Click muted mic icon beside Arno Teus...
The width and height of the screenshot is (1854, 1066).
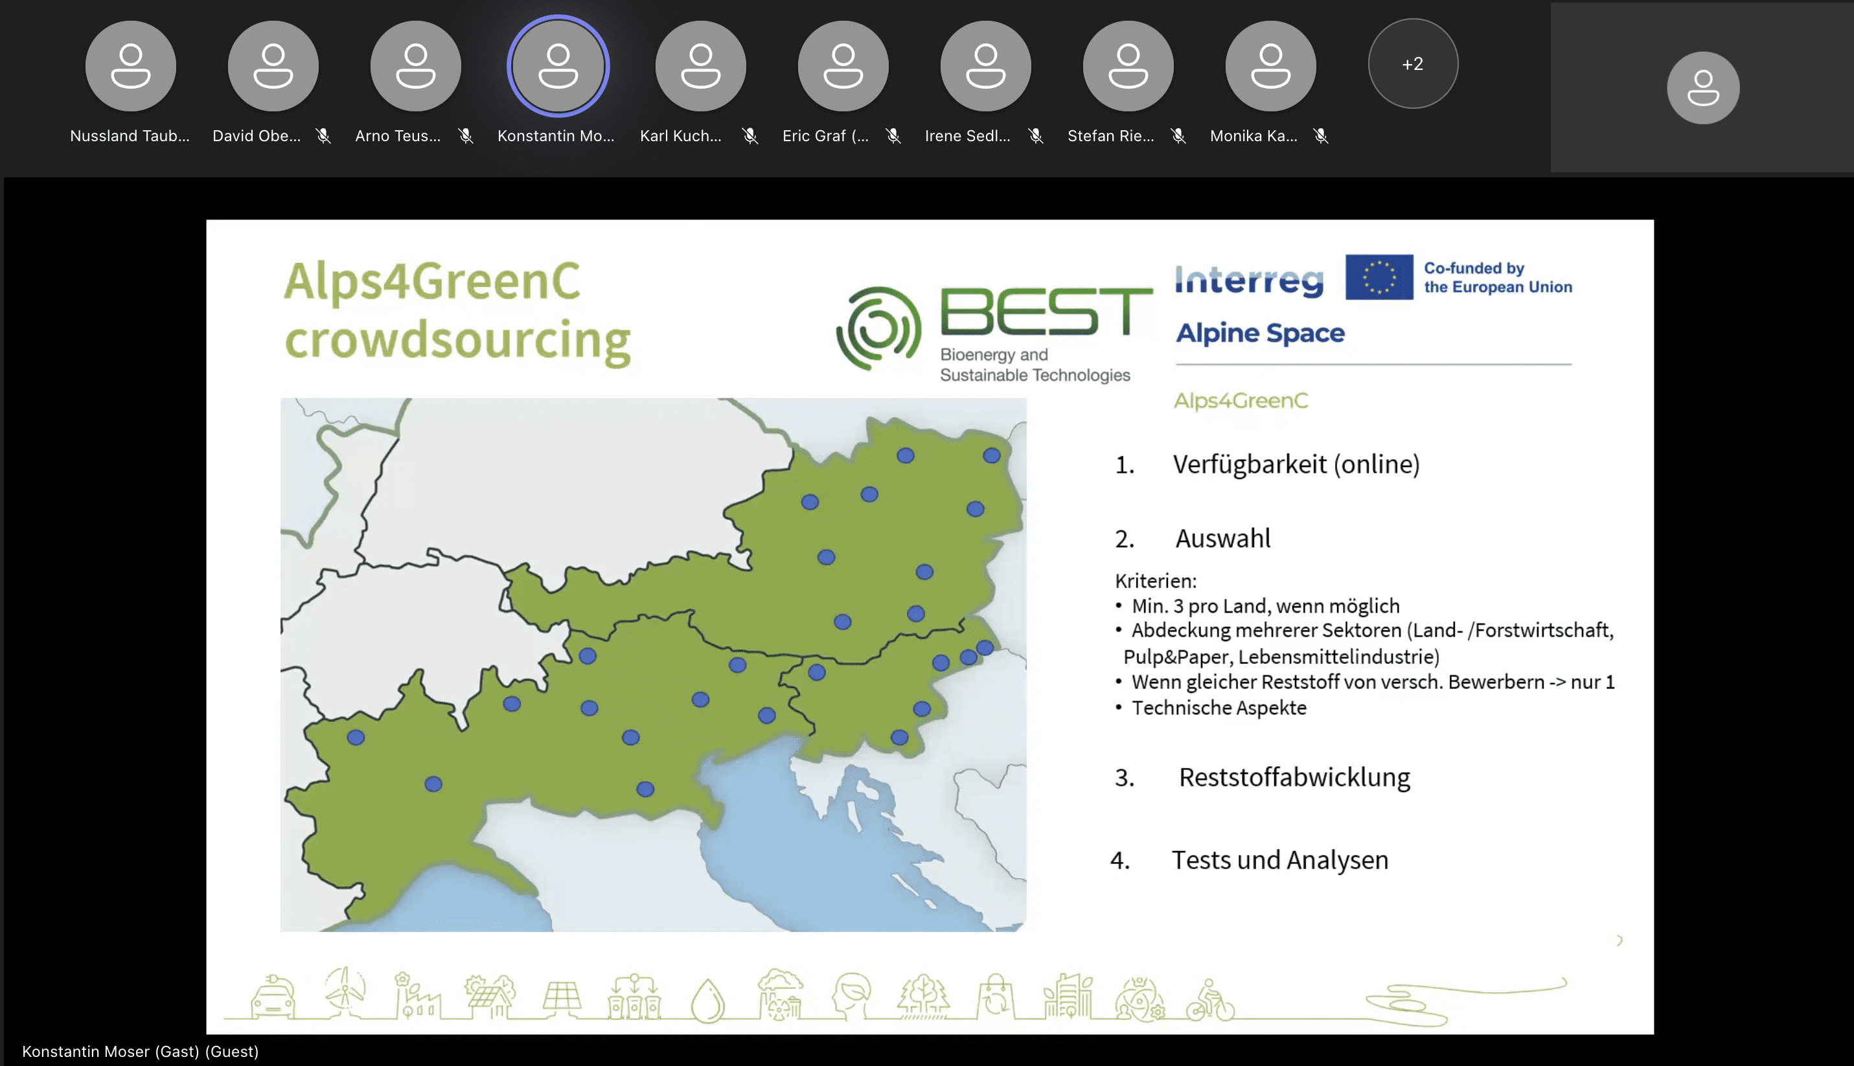[466, 136]
